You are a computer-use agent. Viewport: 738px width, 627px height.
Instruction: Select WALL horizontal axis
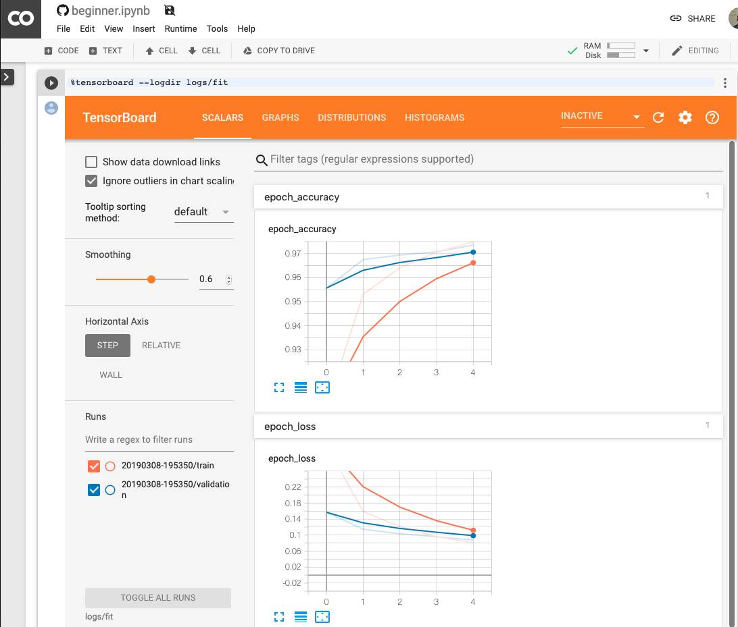pos(111,375)
